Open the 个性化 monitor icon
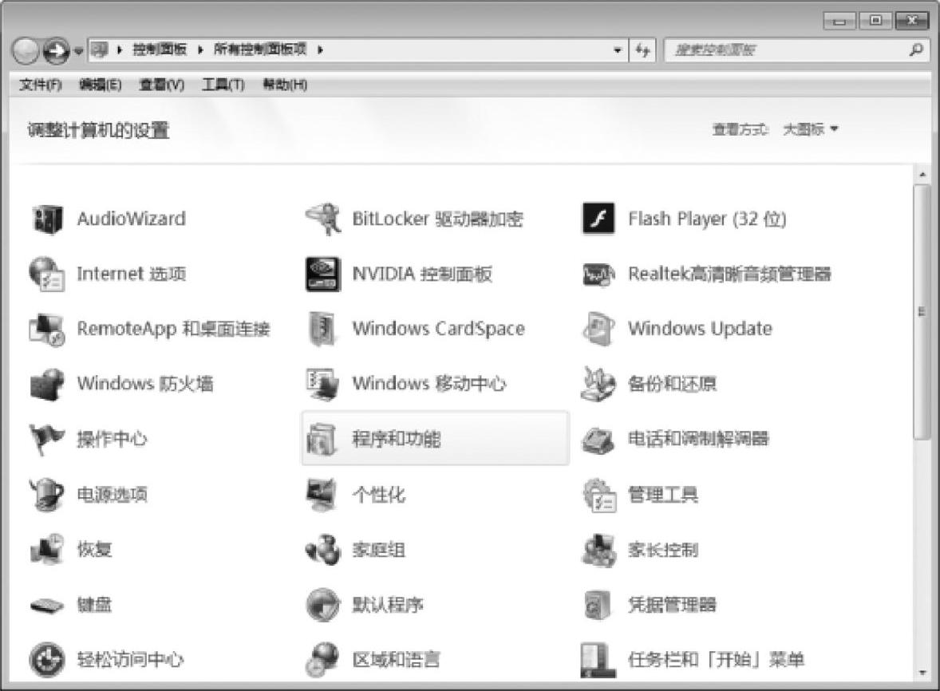The height and width of the screenshot is (691, 940). click(323, 495)
